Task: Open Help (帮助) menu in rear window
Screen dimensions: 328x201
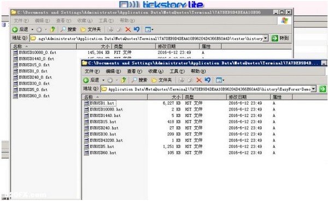Action: click(x=127, y=21)
